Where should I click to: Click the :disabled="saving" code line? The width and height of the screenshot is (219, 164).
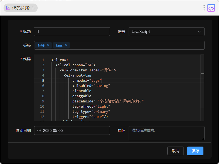(x=91, y=86)
